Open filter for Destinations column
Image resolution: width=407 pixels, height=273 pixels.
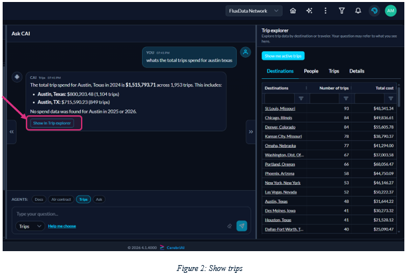(301, 99)
